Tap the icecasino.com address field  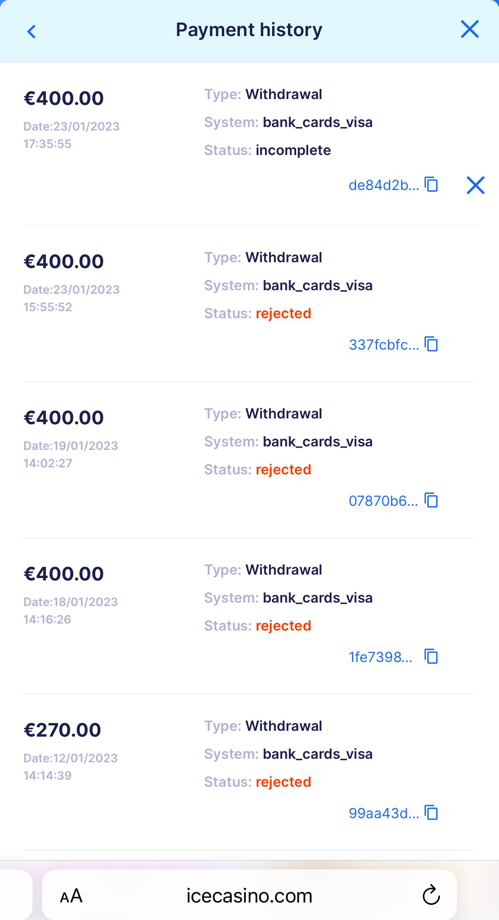pos(249,896)
